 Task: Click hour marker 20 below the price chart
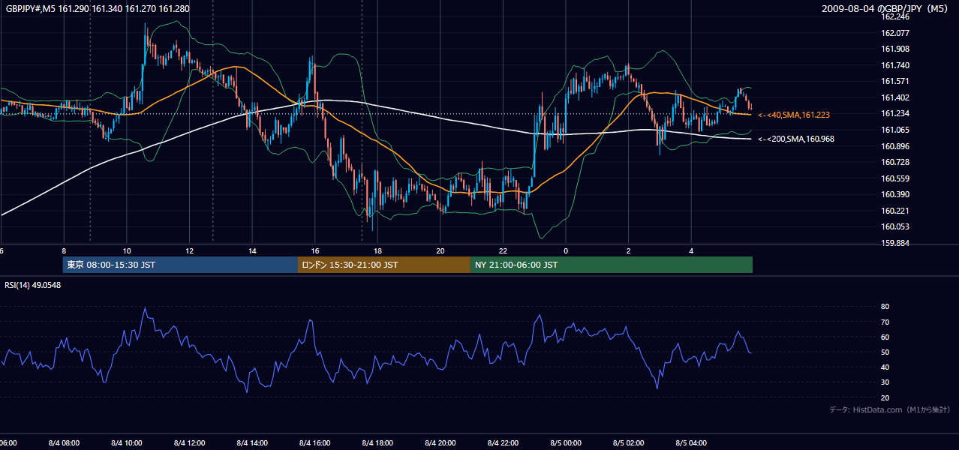tap(441, 251)
